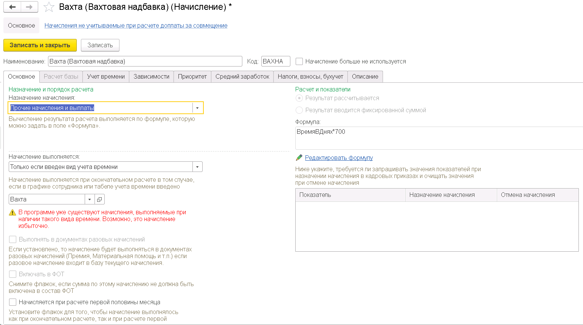The height and width of the screenshot is (325, 583).
Task: Click the pencil icon next to edit formula
Action: click(299, 158)
